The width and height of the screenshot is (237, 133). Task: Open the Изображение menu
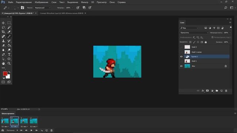tap(41, 2)
